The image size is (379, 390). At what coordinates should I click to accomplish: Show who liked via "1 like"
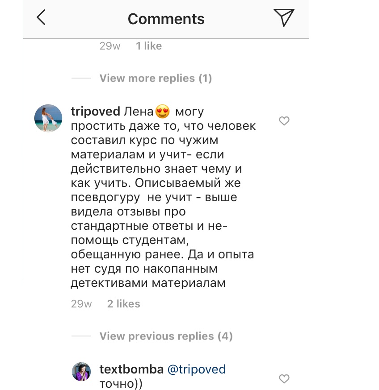(x=149, y=46)
